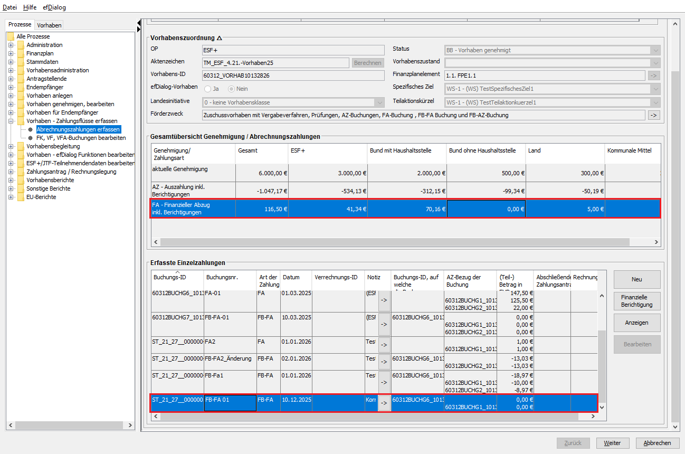Open the Landesinitiative dropdown

click(379, 102)
